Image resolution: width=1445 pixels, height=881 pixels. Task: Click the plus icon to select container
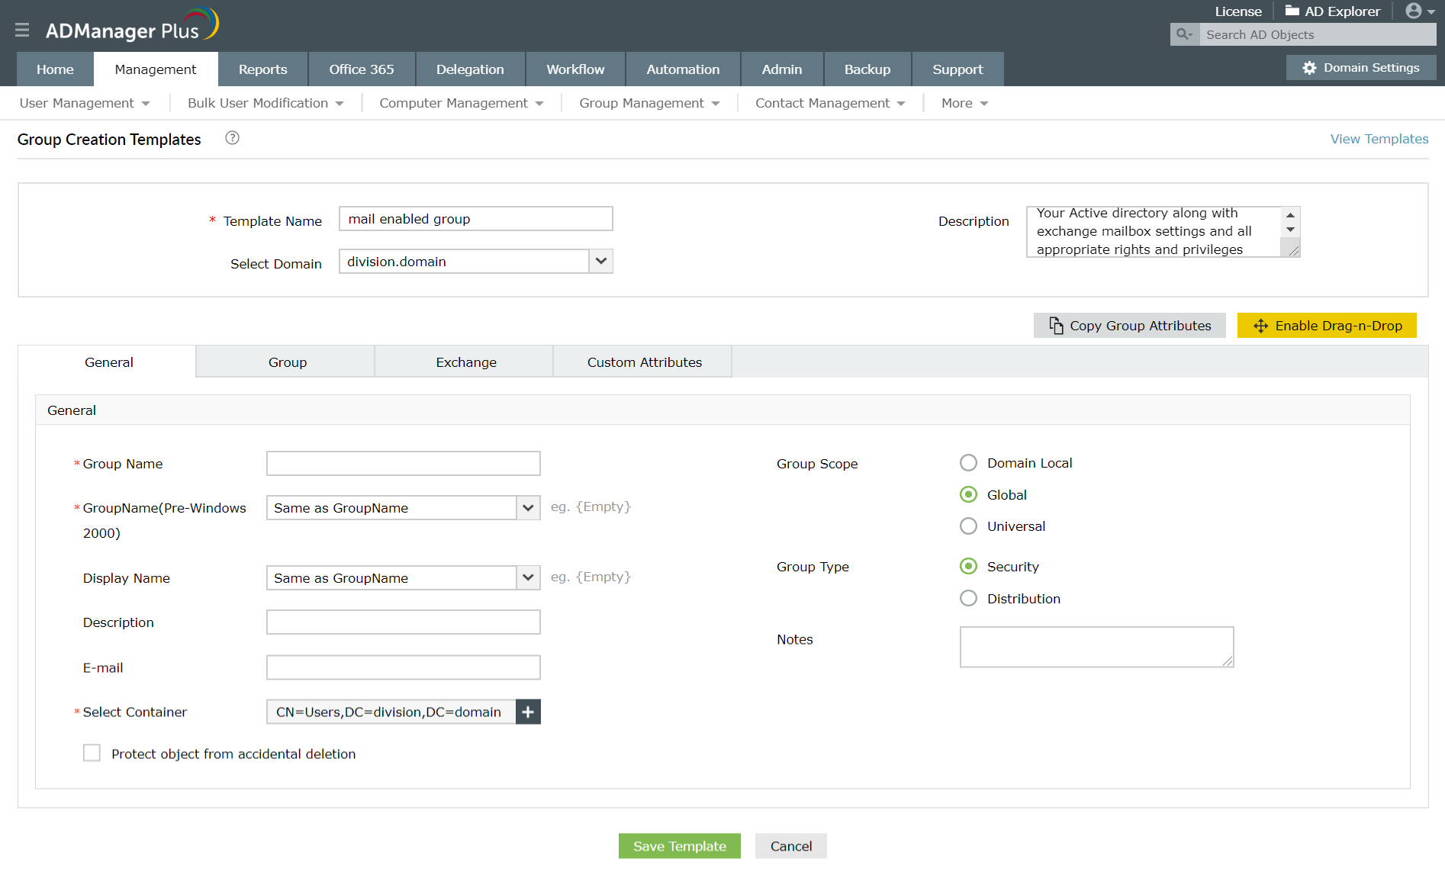[x=528, y=712]
